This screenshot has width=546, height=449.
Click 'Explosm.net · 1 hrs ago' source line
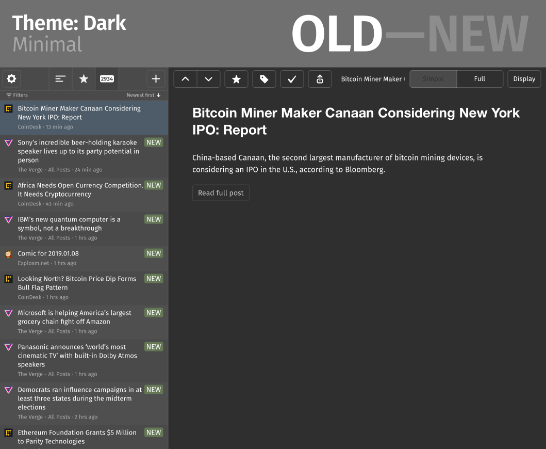coord(47,263)
